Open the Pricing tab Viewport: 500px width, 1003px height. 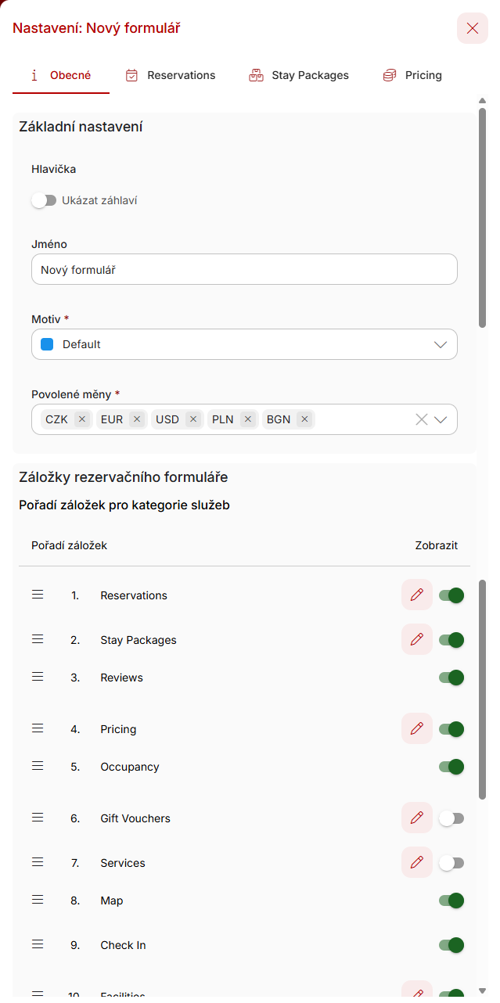[x=412, y=75]
